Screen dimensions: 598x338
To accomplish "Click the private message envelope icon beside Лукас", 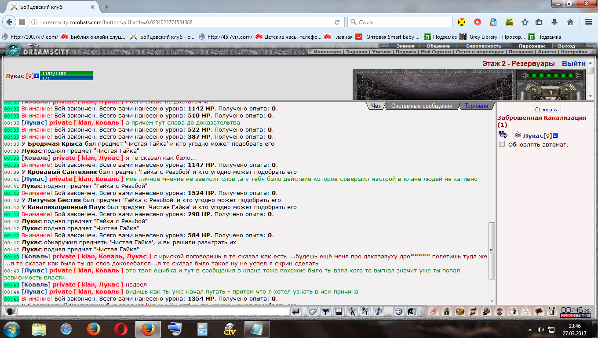I will pyautogui.click(x=503, y=135).
